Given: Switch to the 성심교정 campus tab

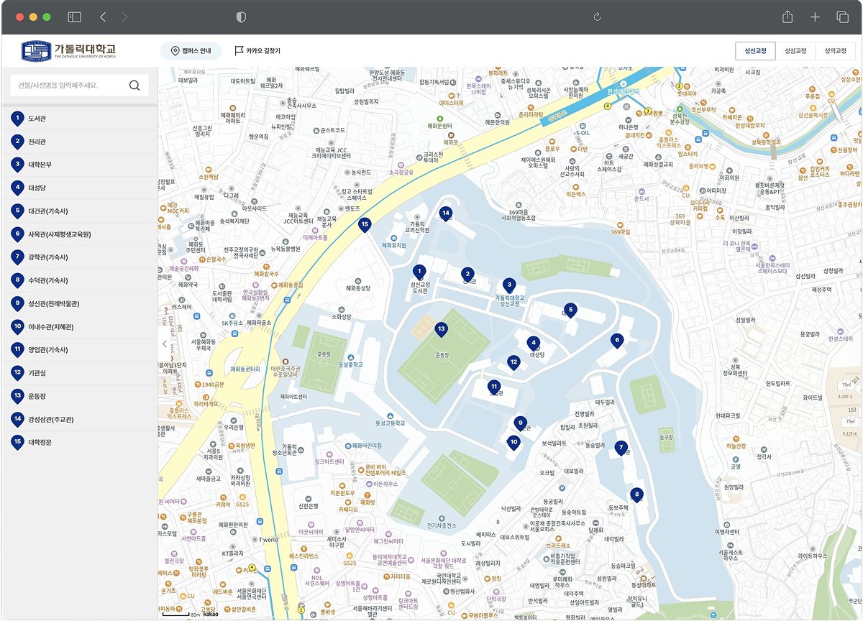Looking at the screenshot, I should tap(795, 51).
